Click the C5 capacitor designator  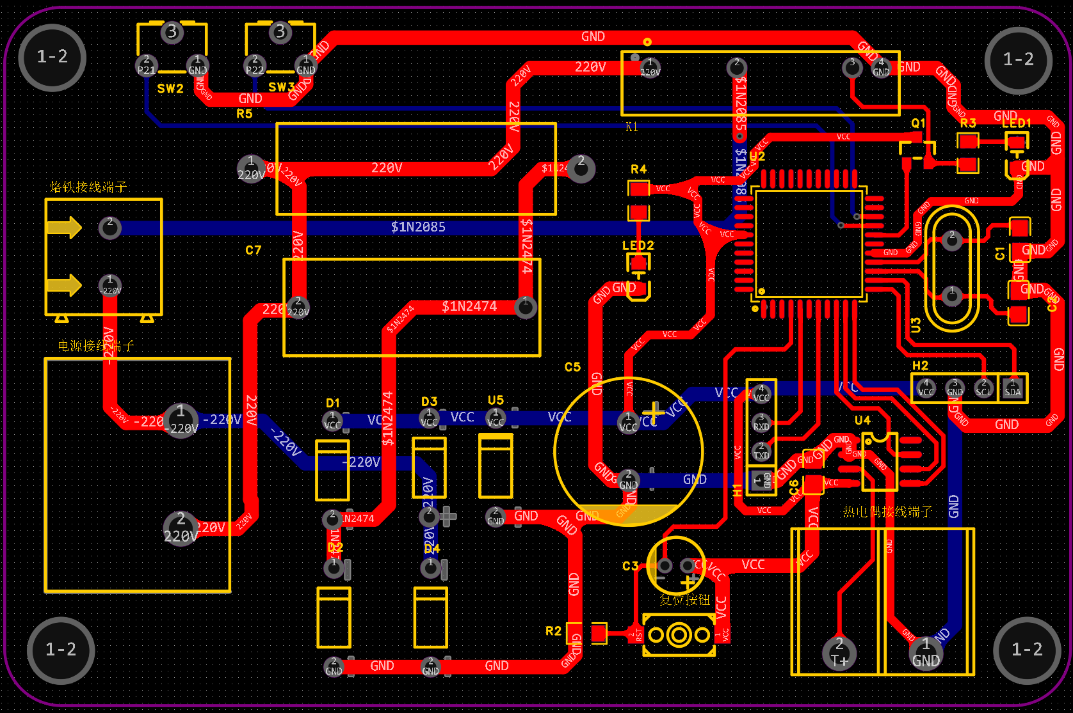[x=572, y=367]
